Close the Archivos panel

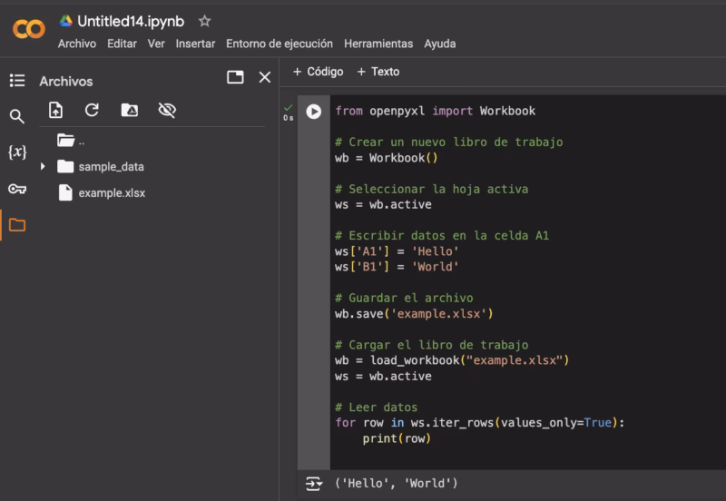(265, 78)
